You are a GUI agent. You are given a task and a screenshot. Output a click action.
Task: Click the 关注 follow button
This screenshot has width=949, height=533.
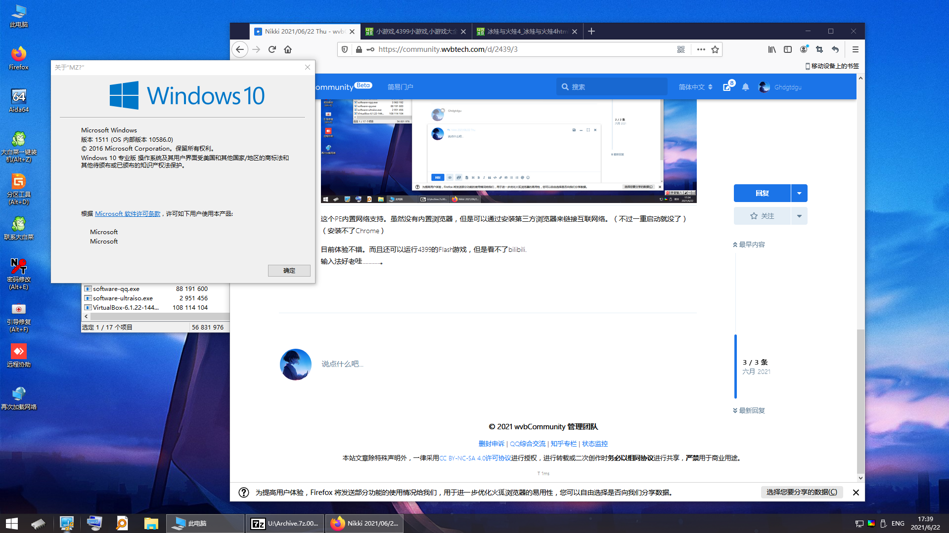coord(762,216)
